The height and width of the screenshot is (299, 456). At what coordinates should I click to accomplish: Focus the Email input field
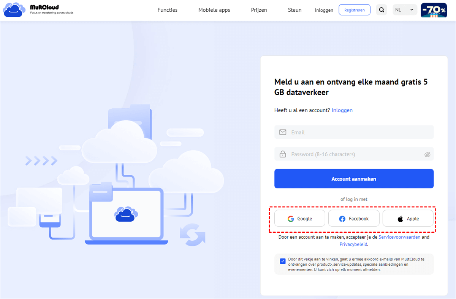coord(354,132)
